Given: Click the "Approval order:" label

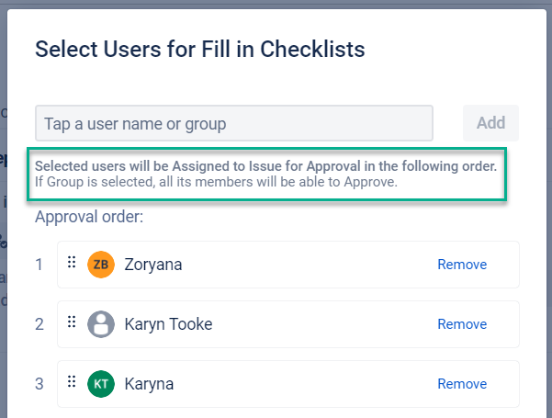Looking at the screenshot, I should (90, 217).
